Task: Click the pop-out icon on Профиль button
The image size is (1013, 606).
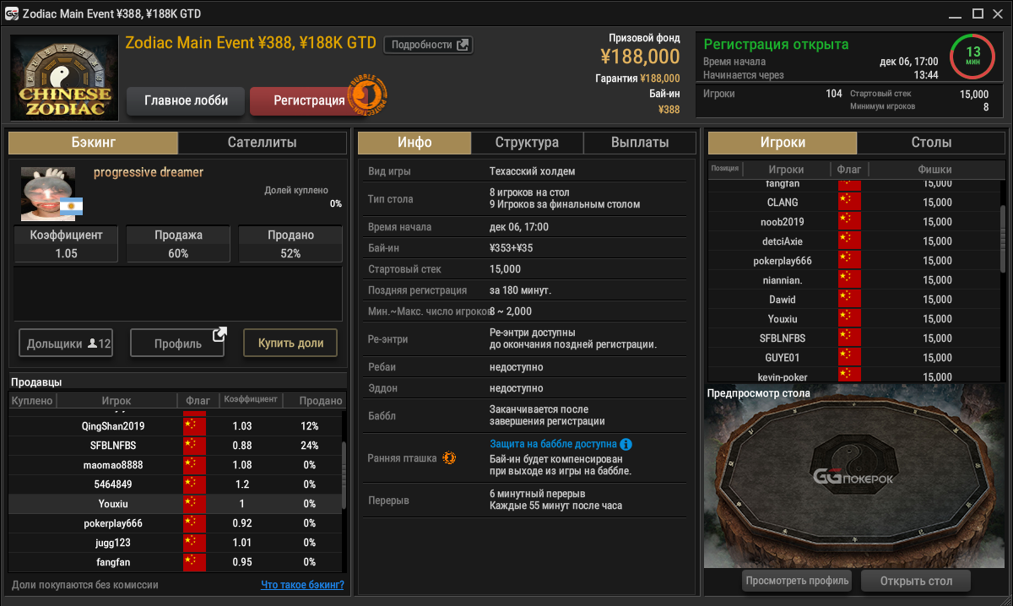Action: pyautogui.click(x=219, y=334)
